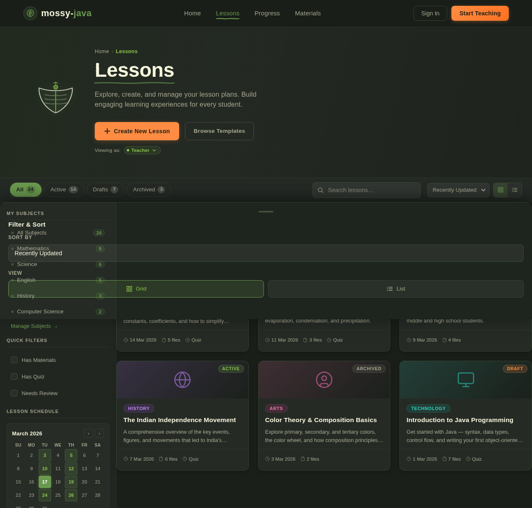This screenshot has height=508, width=532.
Task: Switch to the Drafts tab
Action: (x=105, y=190)
